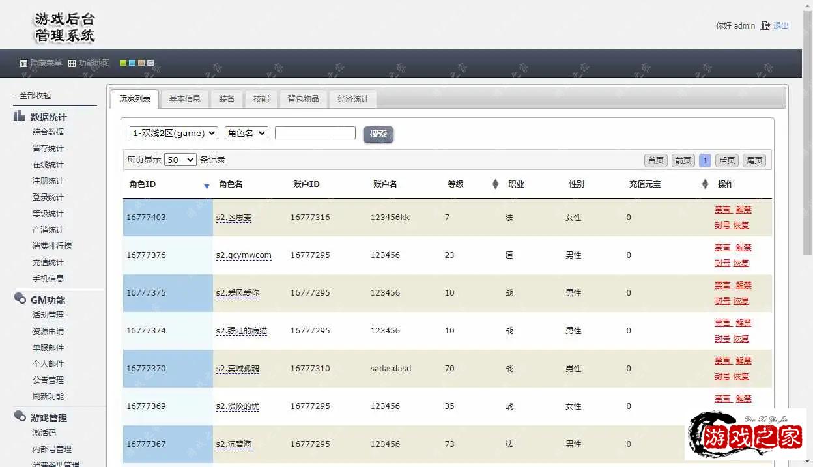Viewport: 813px width, 467px height.
Task: Select the blue theme color swatch
Action: coord(132,63)
